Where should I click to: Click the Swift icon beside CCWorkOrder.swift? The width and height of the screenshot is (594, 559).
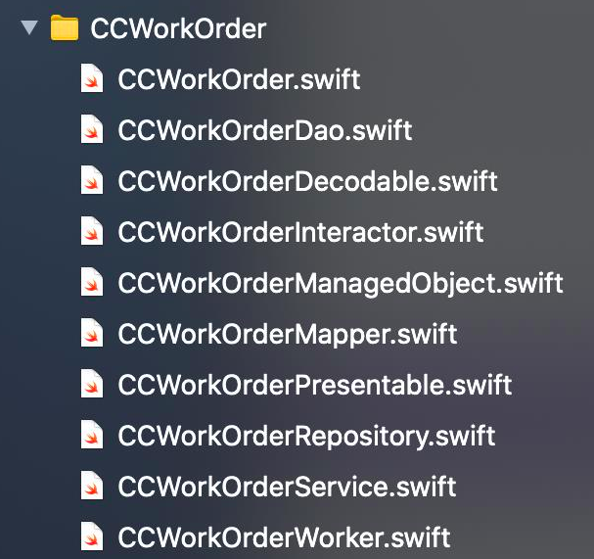pos(91,79)
